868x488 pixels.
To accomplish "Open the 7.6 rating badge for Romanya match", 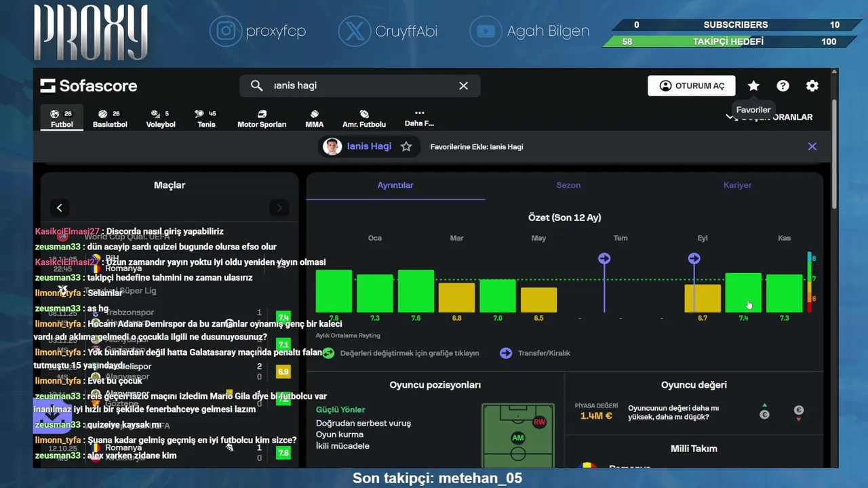I will click(283, 453).
